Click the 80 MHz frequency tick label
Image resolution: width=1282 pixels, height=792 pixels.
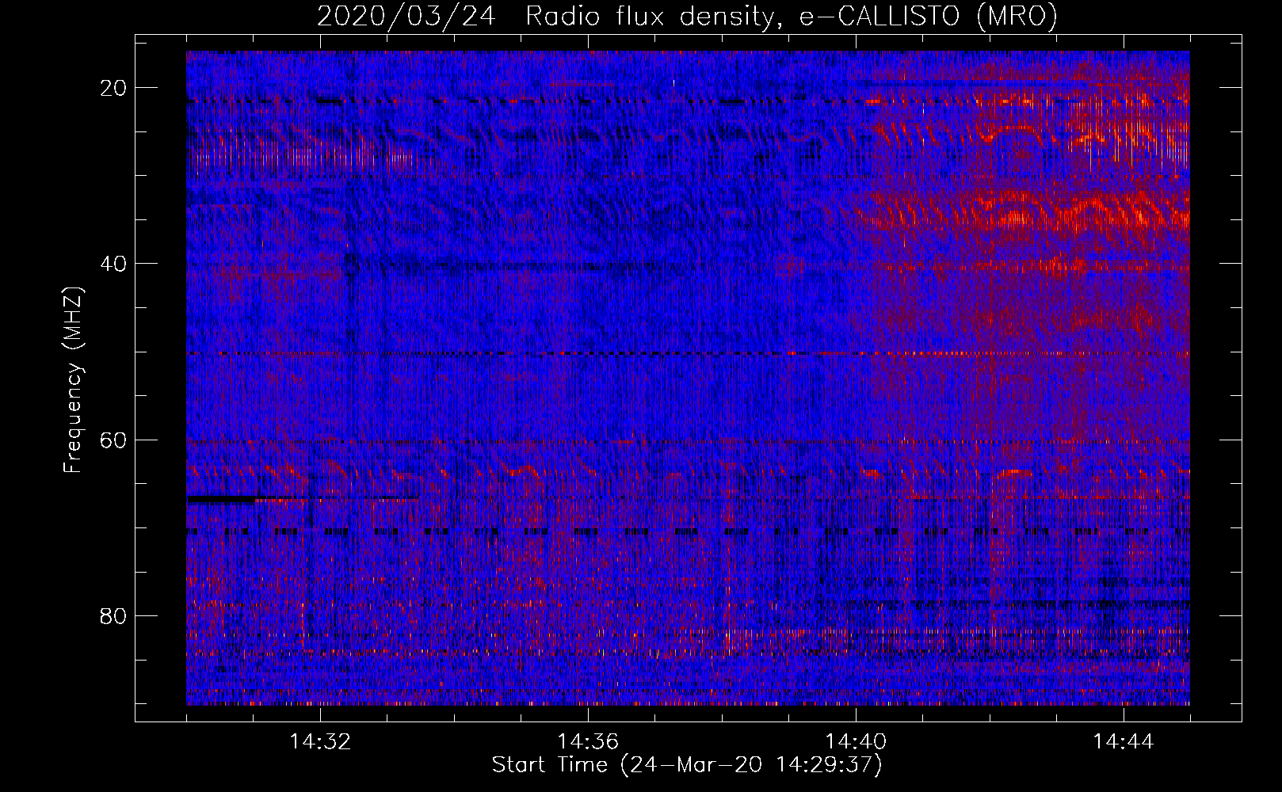(x=113, y=615)
